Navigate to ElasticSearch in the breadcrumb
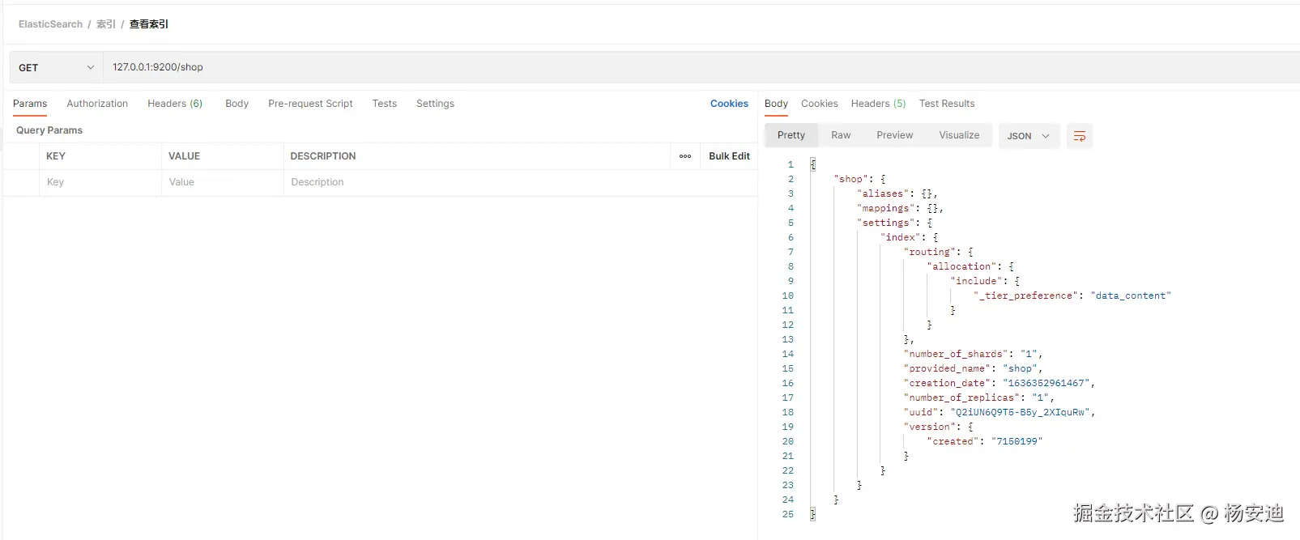 point(50,24)
